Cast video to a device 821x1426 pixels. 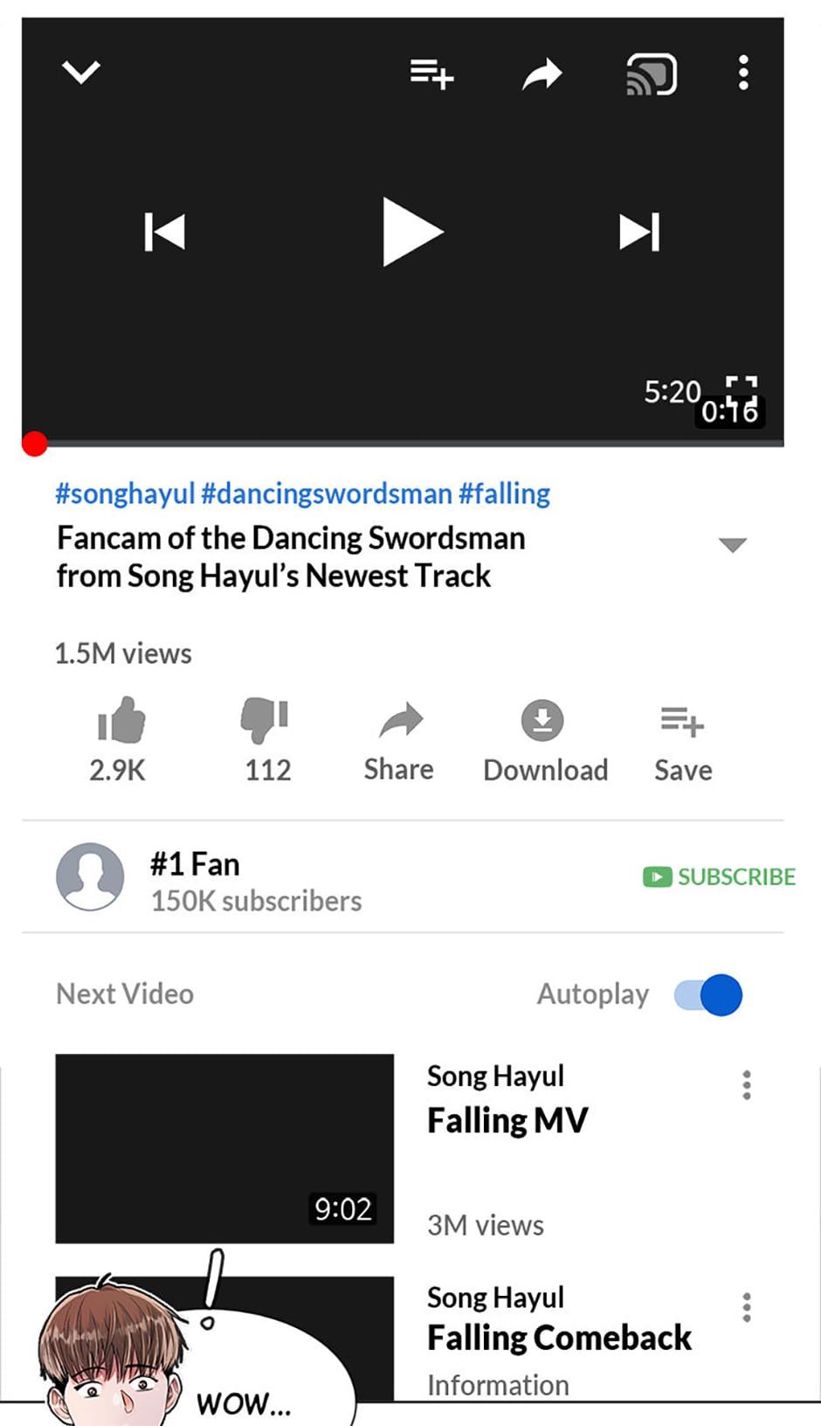tap(652, 74)
